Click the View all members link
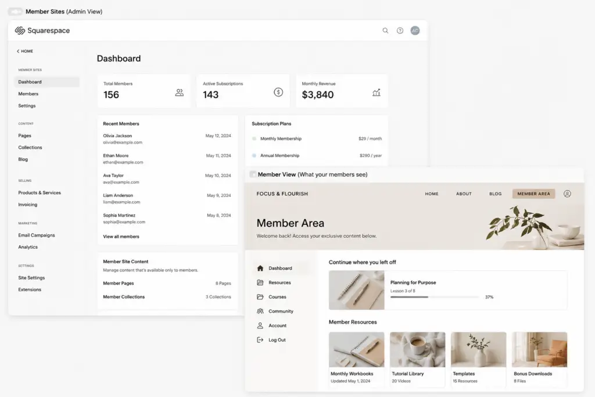Screen dimensions: 595x397 pyautogui.click(x=121, y=237)
